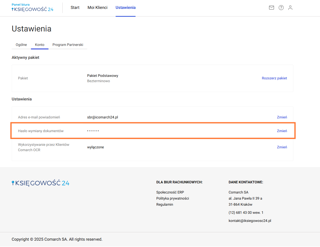Screen dimensions: 320x247
Task: Select the Konto tab
Action: 40,45
